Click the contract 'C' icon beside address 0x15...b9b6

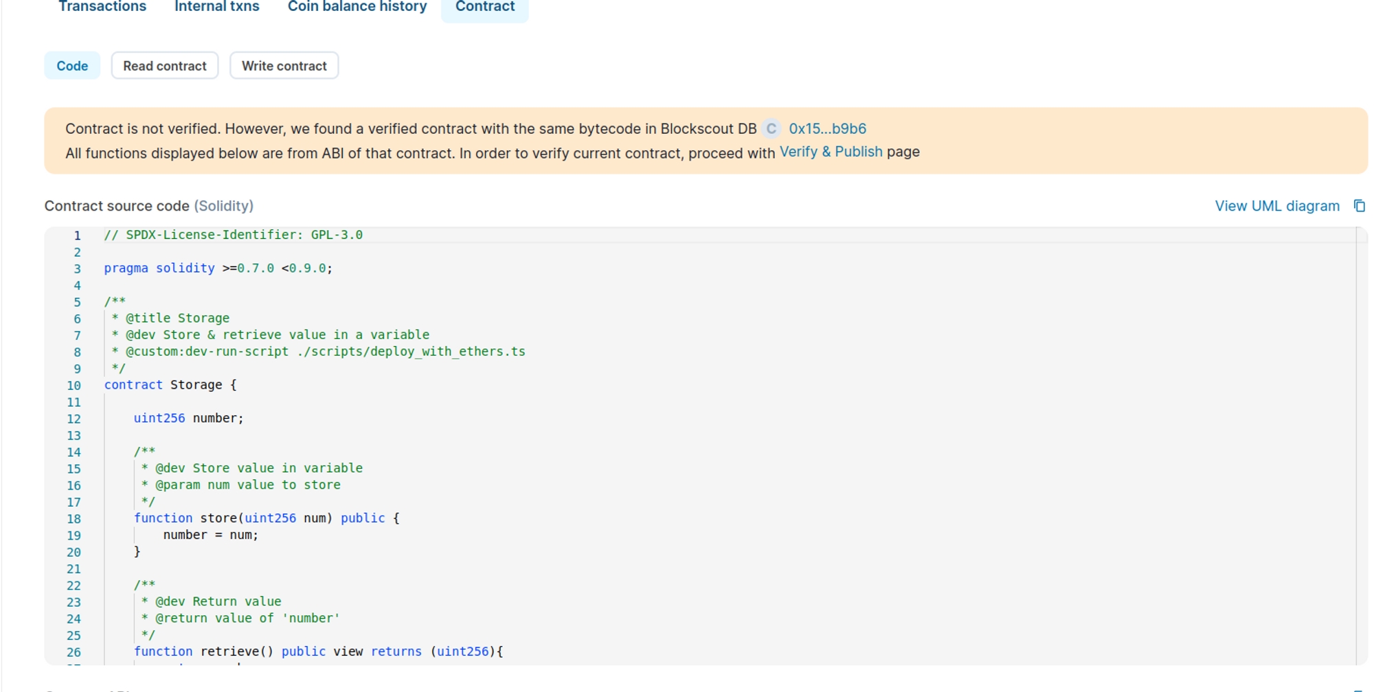(x=771, y=128)
